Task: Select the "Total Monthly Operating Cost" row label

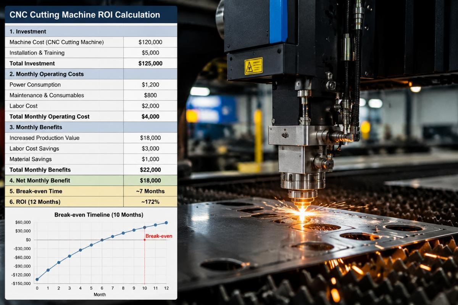Action: 50,117
